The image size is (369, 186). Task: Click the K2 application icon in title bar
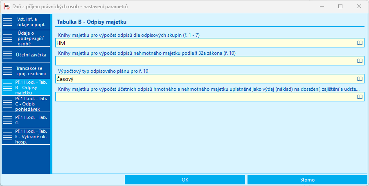pyautogui.click(x=7, y=7)
